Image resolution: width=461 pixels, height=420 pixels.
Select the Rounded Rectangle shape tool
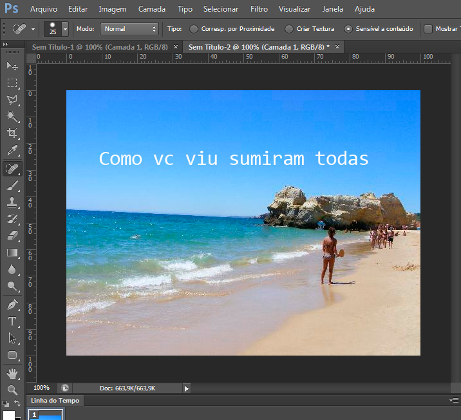click(12, 355)
